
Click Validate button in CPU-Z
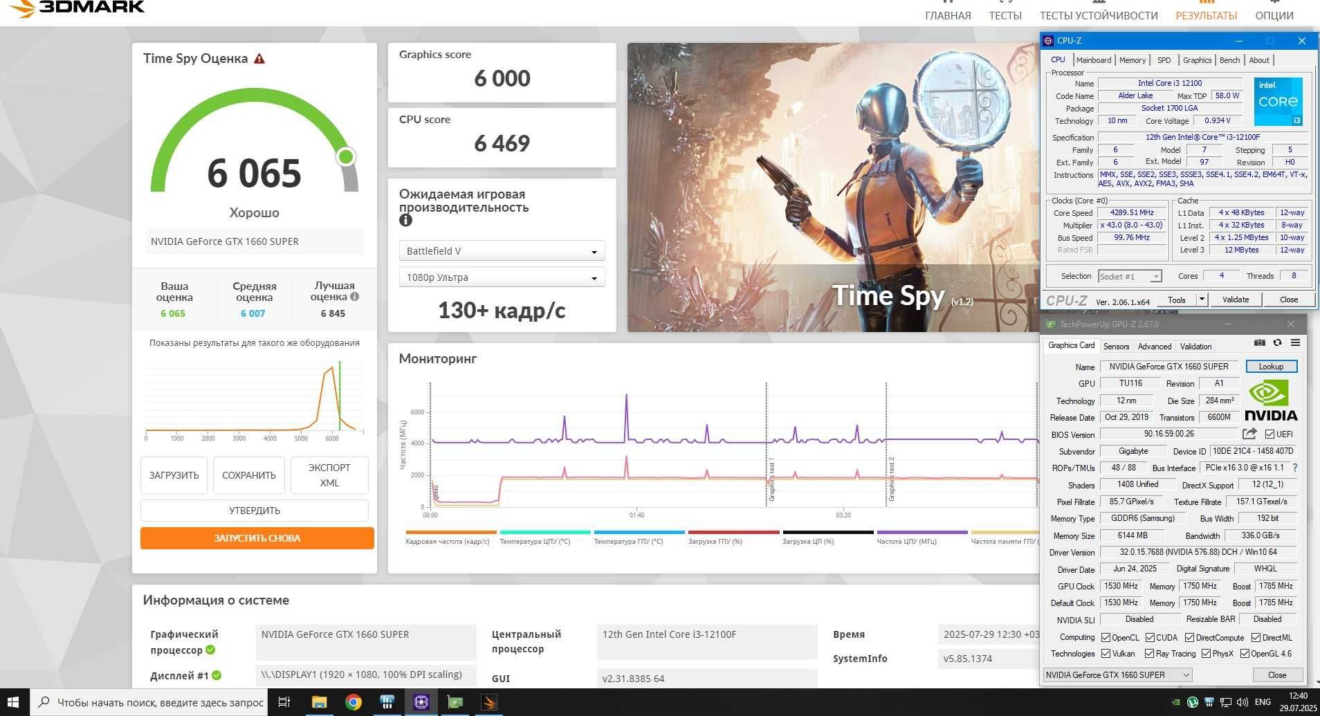point(1236,300)
